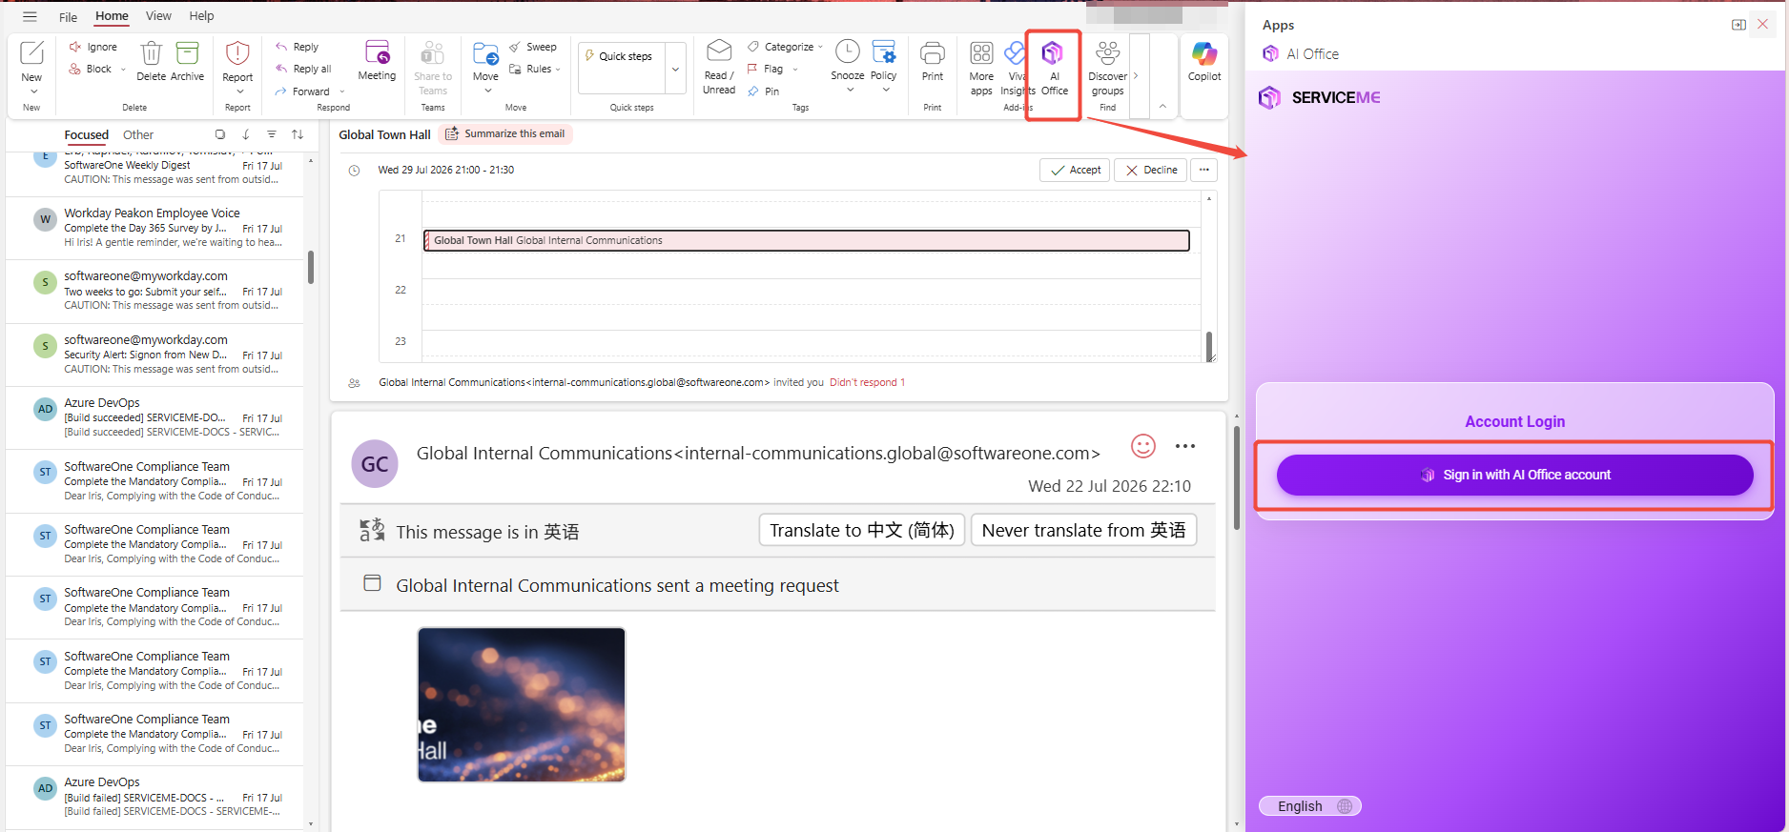Image resolution: width=1789 pixels, height=832 pixels.
Task: Expand the Forward options arrow
Action: pos(342,91)
